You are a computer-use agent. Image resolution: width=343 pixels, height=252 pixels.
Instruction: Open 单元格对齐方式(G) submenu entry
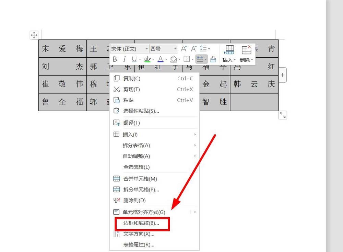(x=154, y=212)
